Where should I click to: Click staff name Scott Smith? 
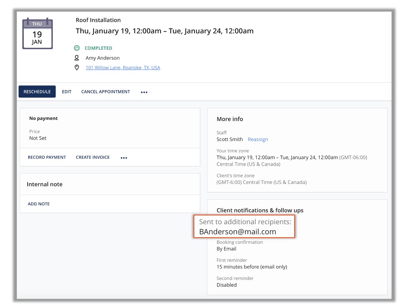(x=230, y=139)
